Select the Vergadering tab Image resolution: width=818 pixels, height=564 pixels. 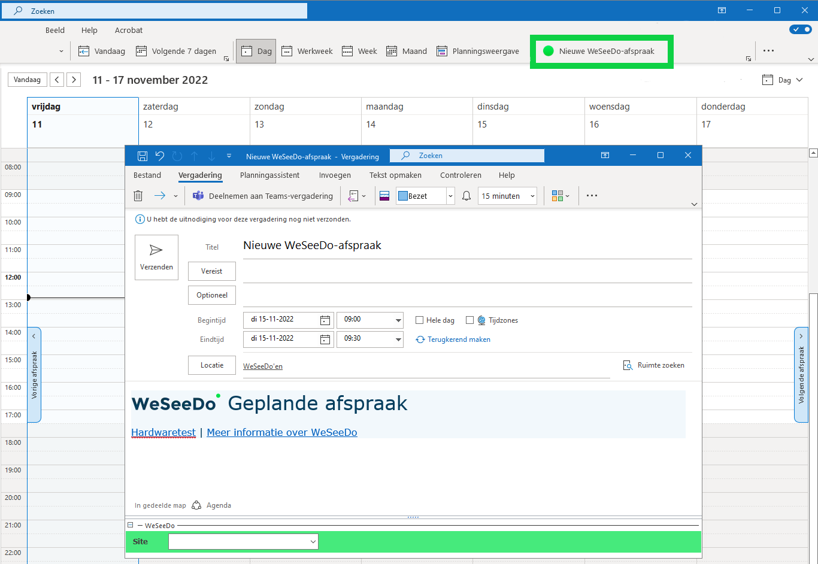tap(200, 175)
